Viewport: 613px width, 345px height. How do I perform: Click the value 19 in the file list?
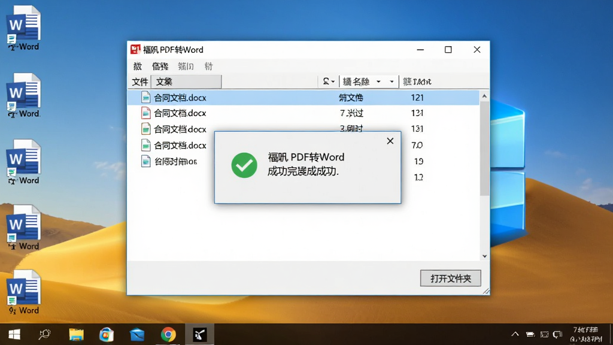tap(418, 161)
